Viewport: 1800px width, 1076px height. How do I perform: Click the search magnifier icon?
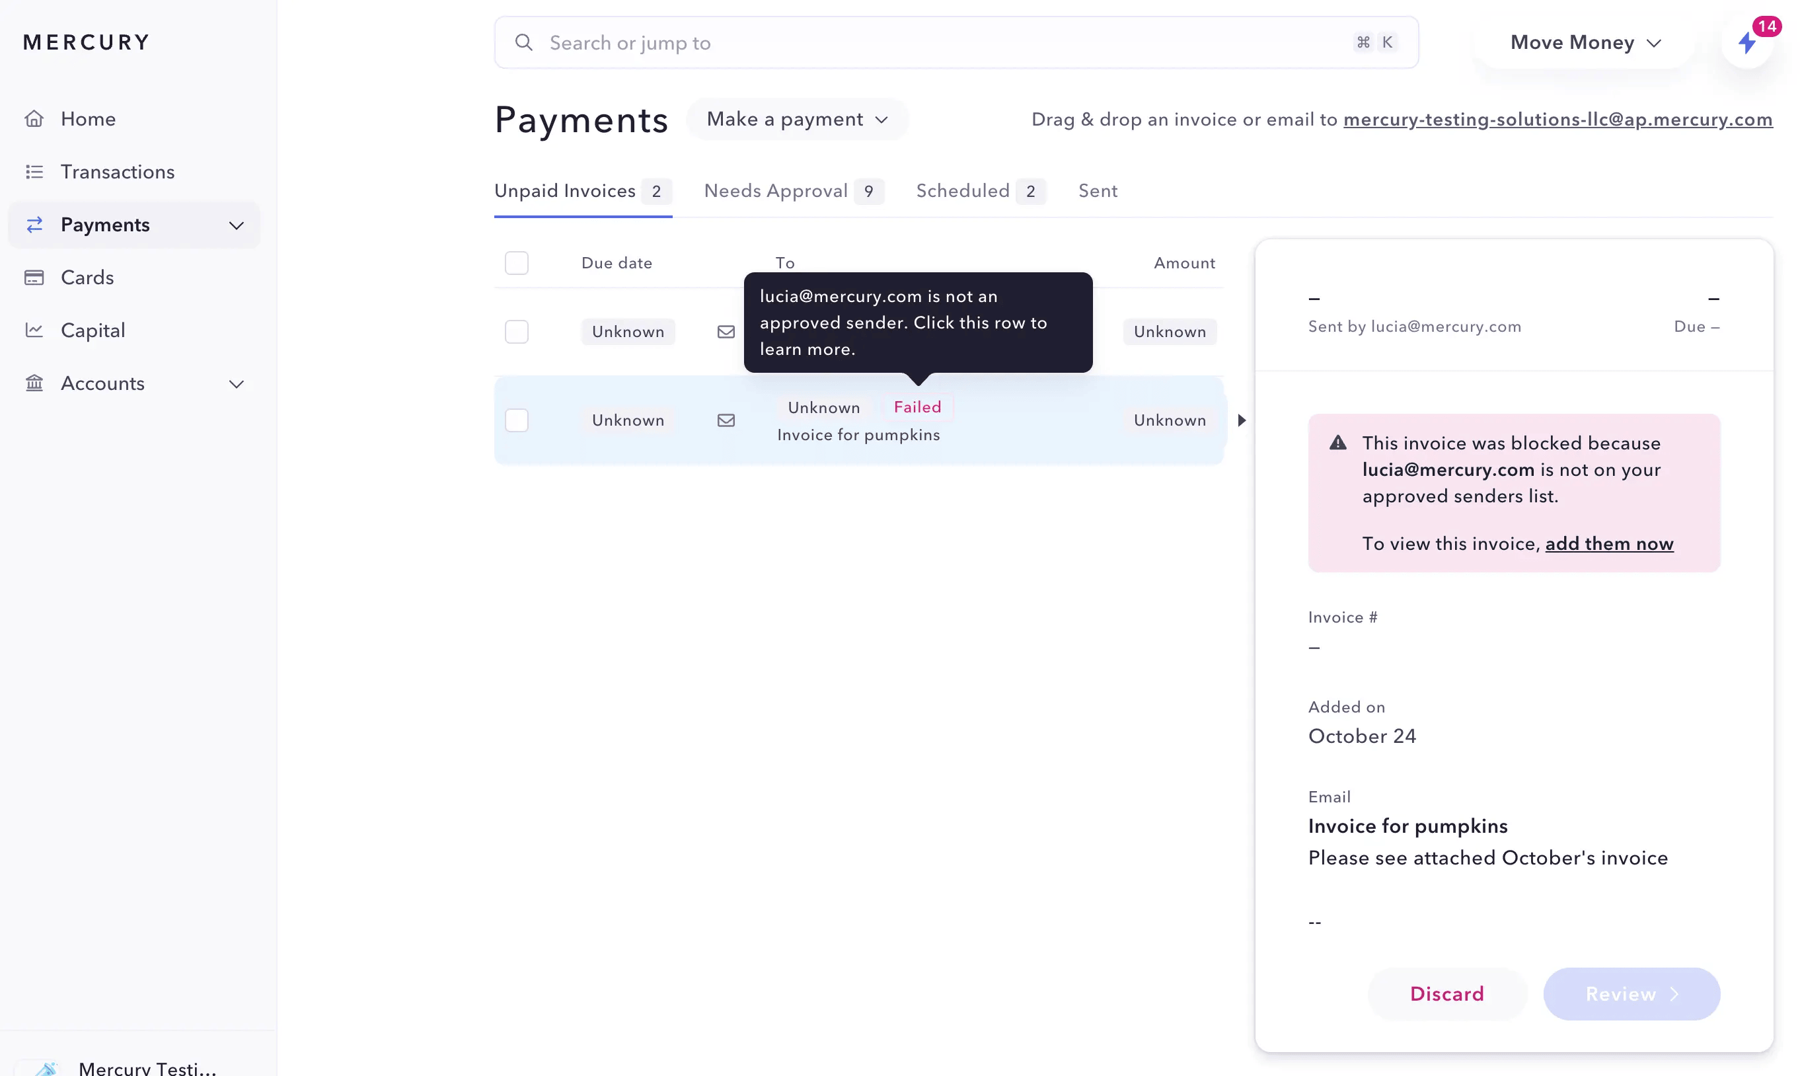pyautogui.click(x=523, y=42)
